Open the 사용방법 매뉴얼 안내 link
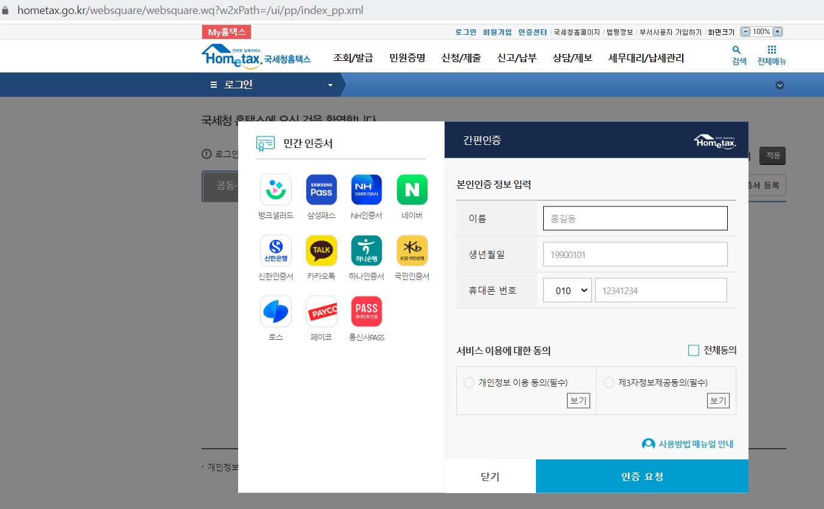The width and height of the screenshot is (824, 509). click(696, 444)
